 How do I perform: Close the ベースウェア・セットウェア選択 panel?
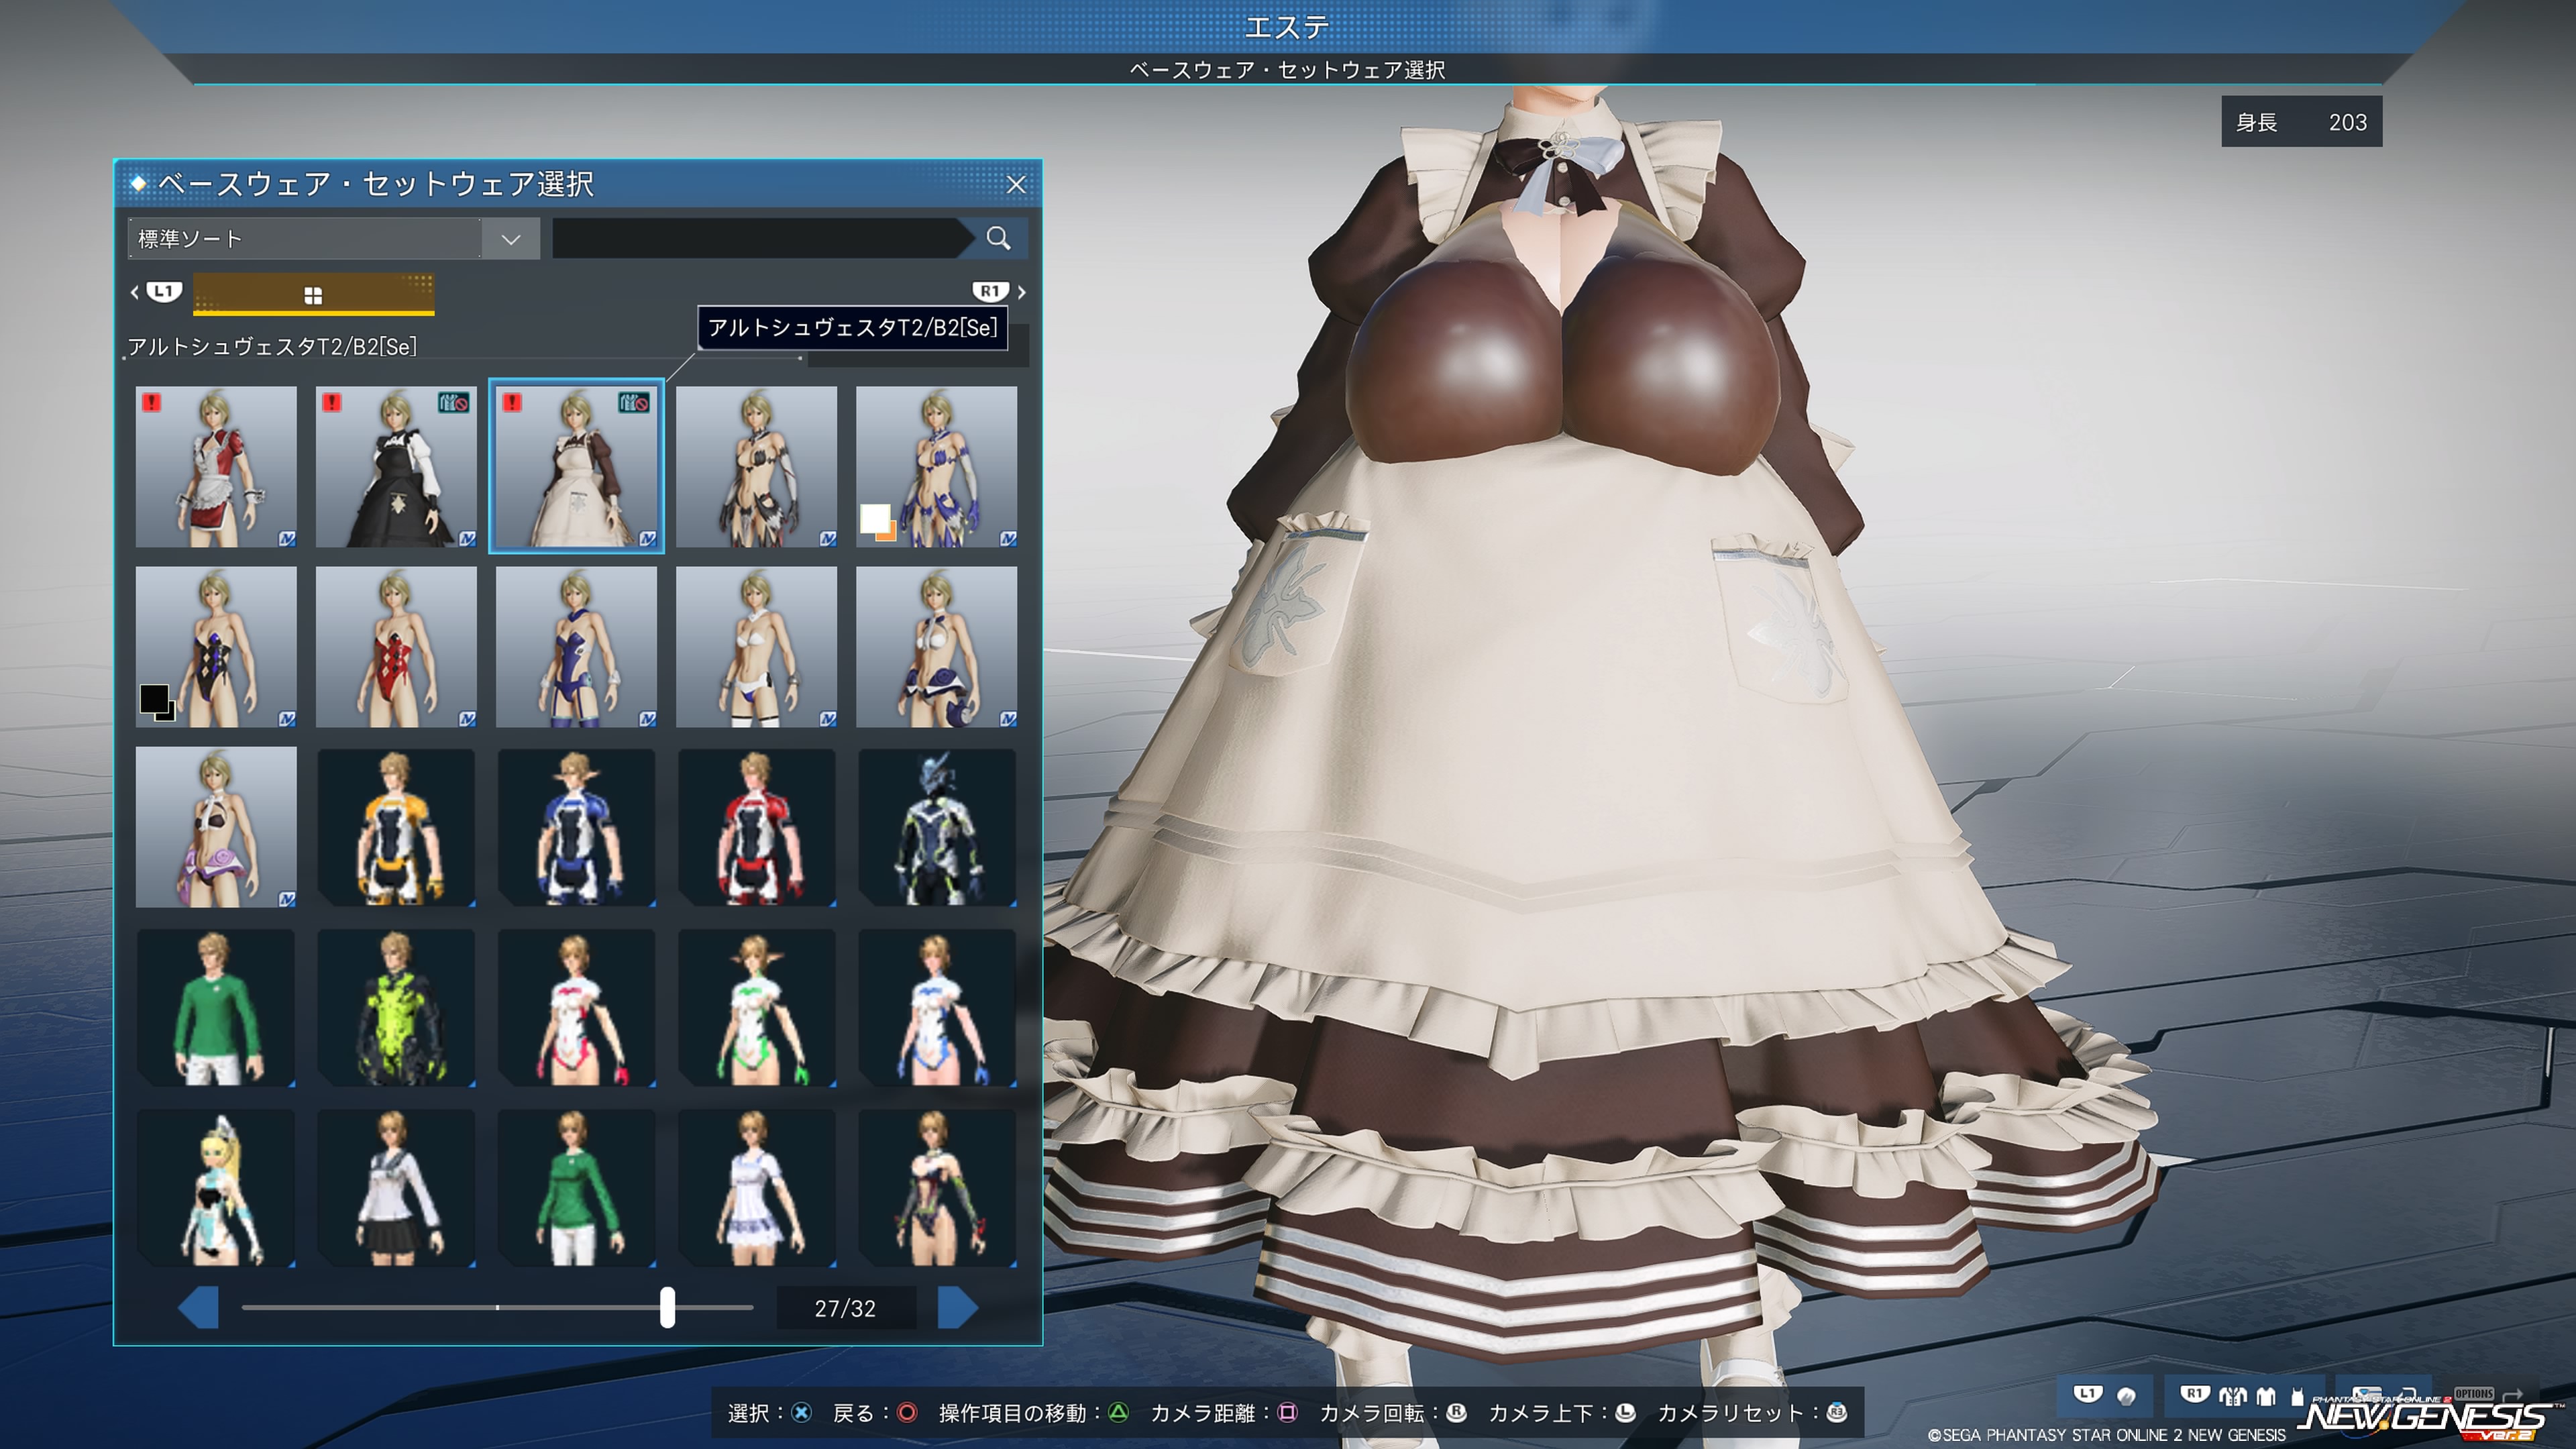(1015, 185)
